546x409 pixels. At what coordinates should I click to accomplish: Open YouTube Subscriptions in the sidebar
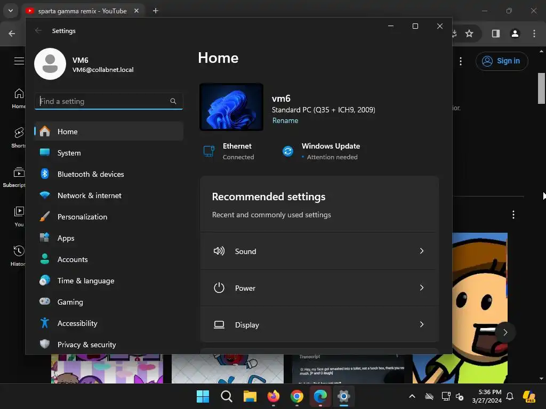click(x=14, y=177)
